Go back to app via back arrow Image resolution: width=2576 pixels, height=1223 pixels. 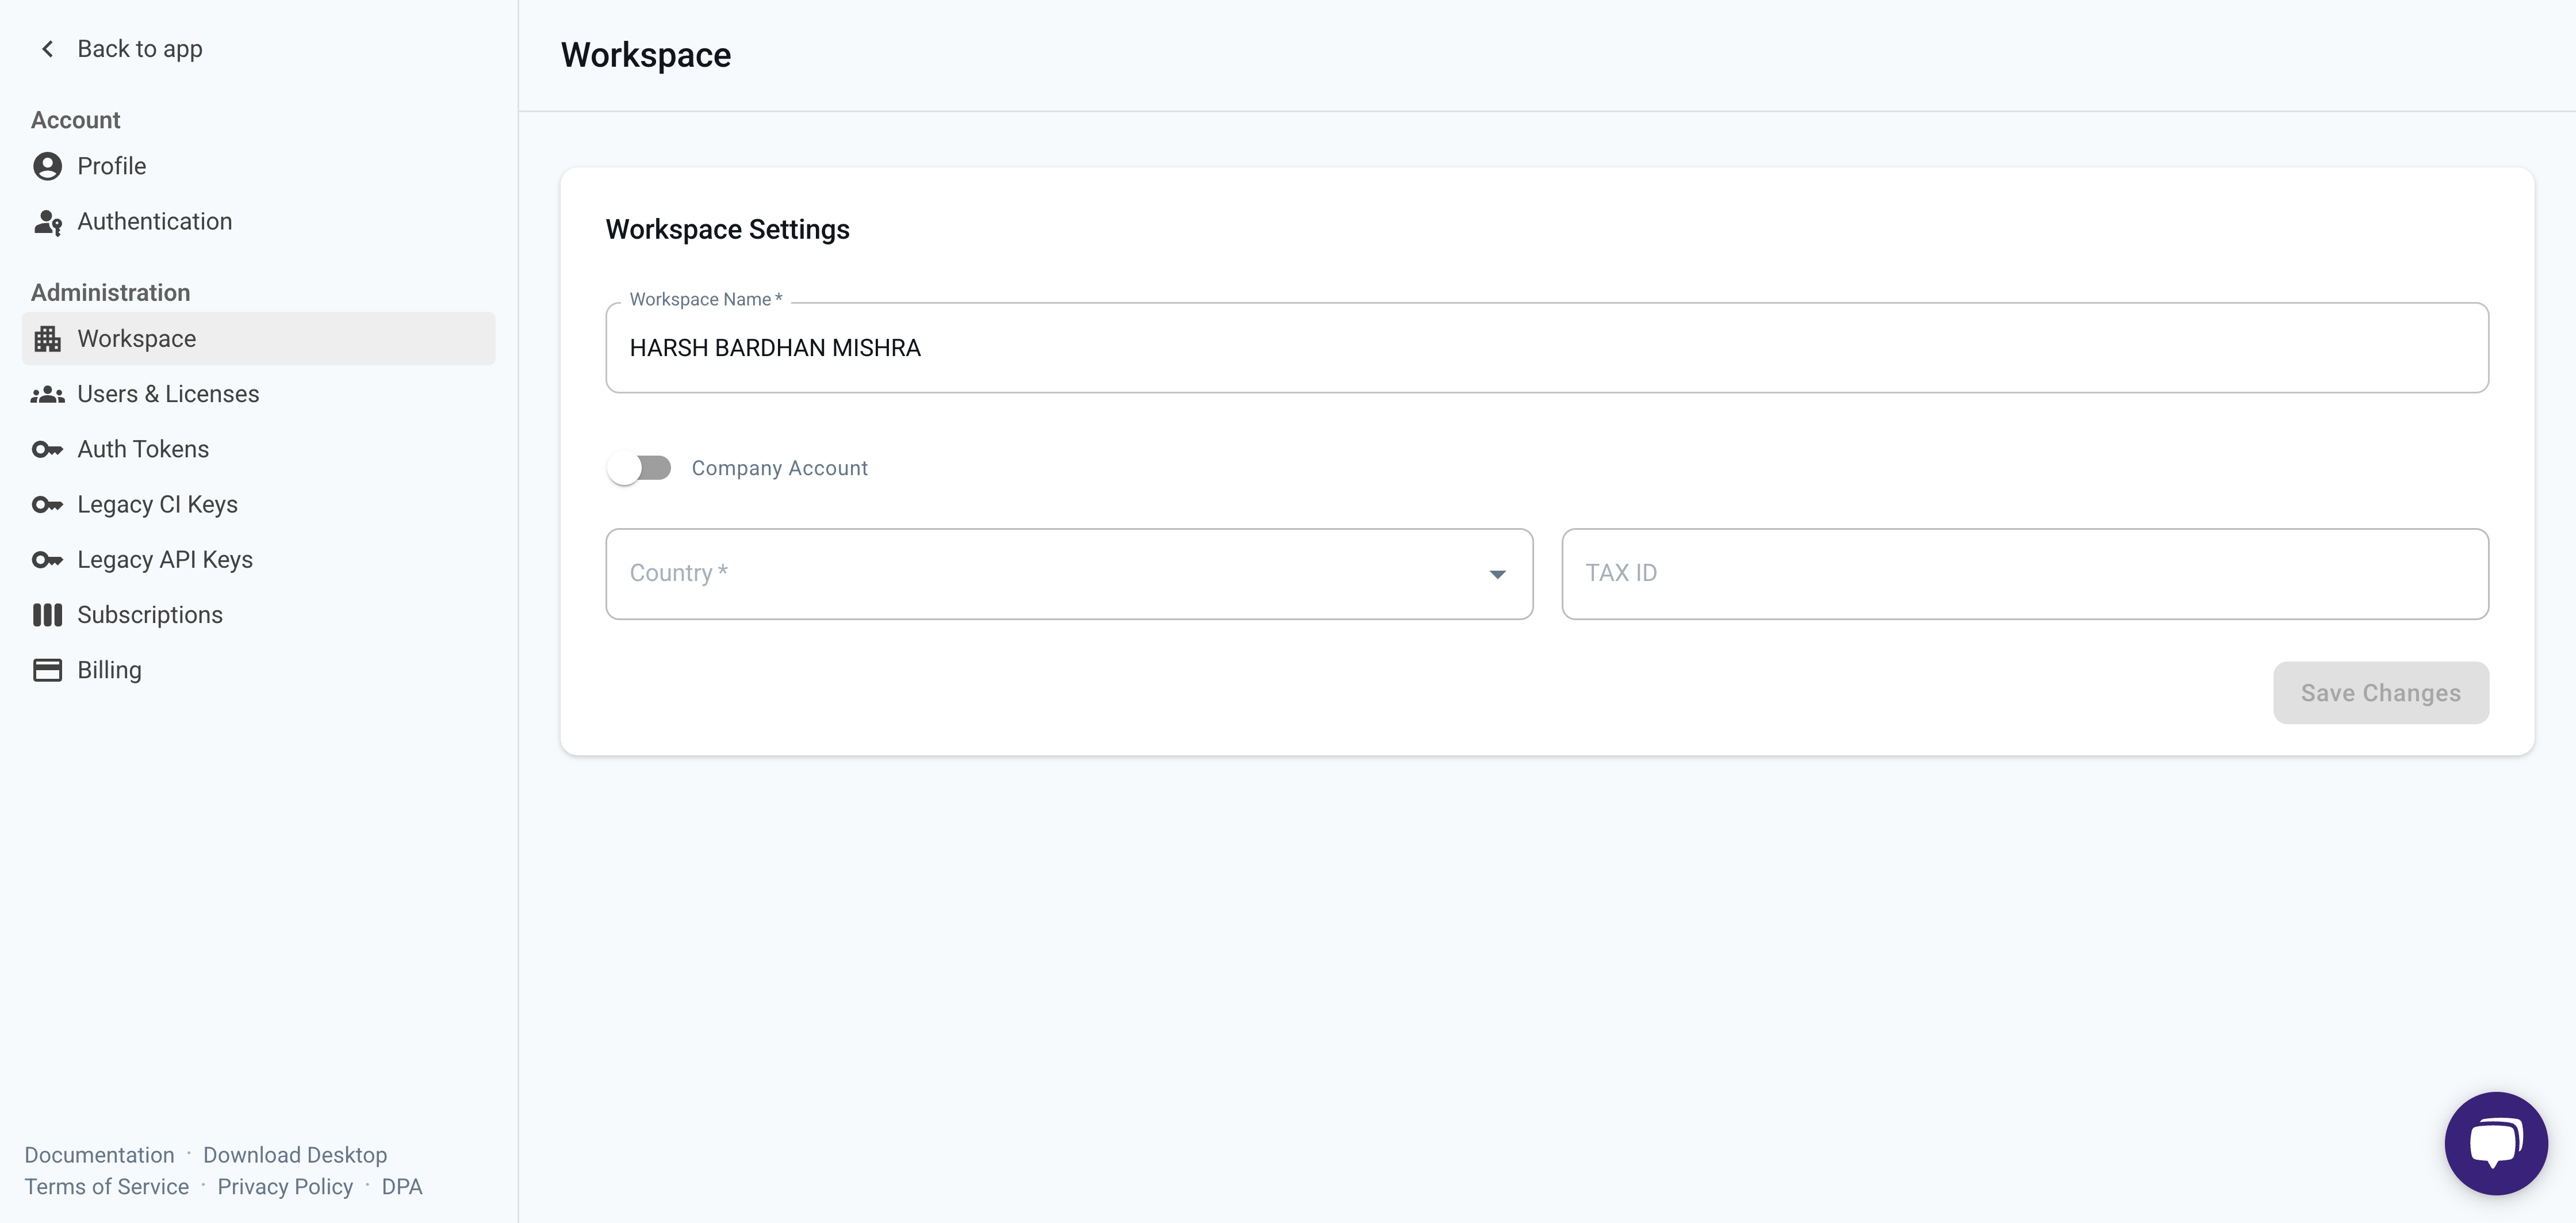[47, 48]
